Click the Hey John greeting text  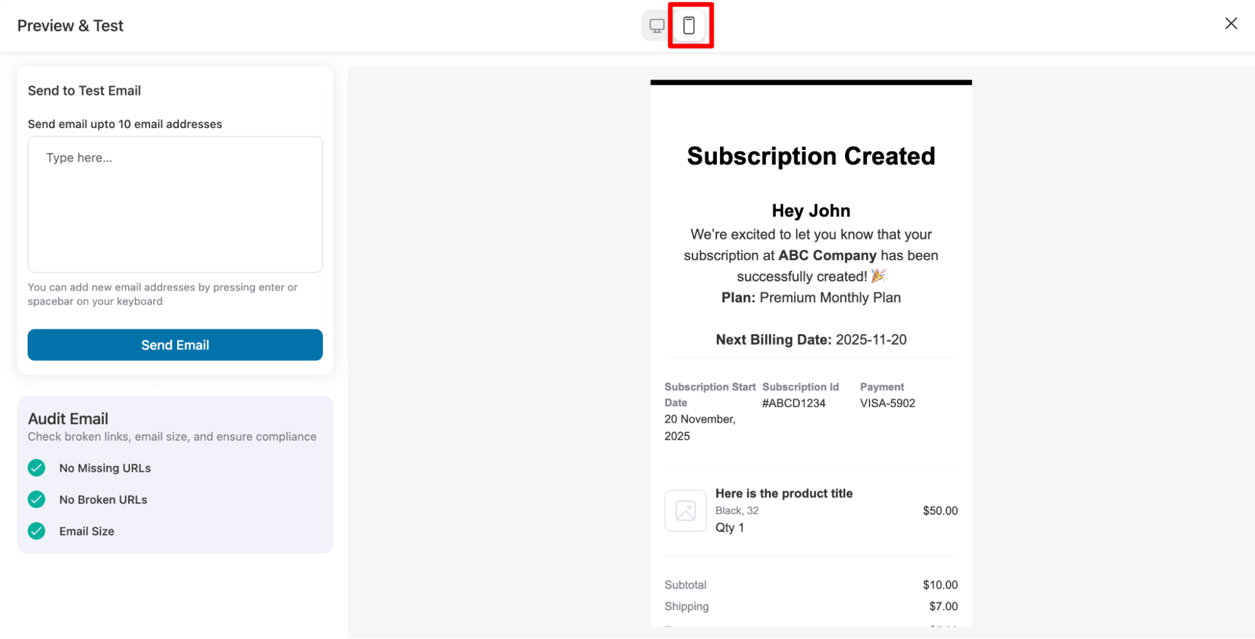[x=811, y=210]
